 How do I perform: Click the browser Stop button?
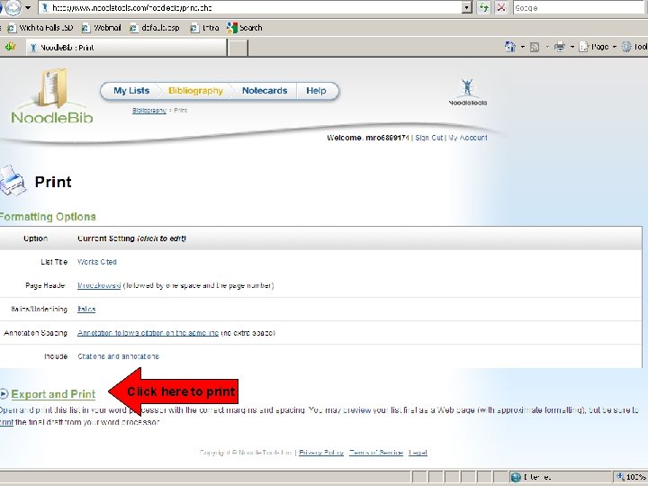click(501, 7)
